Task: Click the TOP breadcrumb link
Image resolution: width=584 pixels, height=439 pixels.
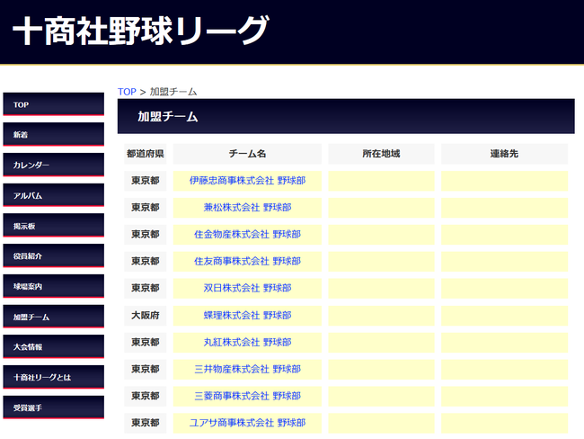Action: click(x=127, y=92)
